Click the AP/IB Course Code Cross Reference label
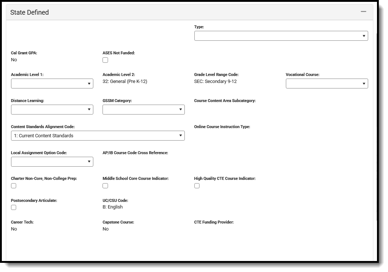Image resolution: width=388 pixels, height=272 pixels. click(135, 153)
